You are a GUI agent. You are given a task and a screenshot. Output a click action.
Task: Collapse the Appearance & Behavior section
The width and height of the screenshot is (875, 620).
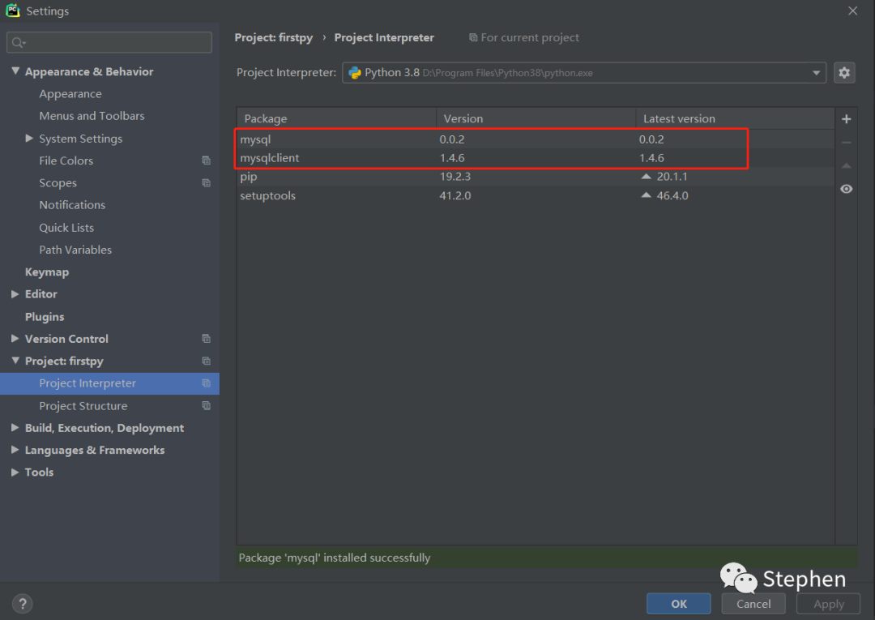point(15,71)
